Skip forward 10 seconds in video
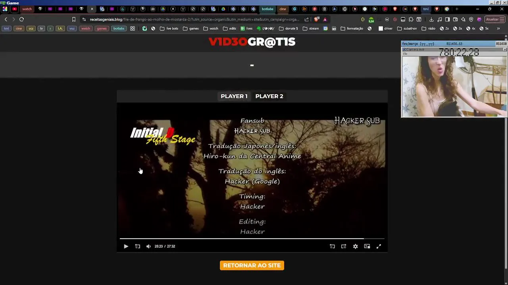The height and width of the screenshot is (285, 508). tap(344, 246)
